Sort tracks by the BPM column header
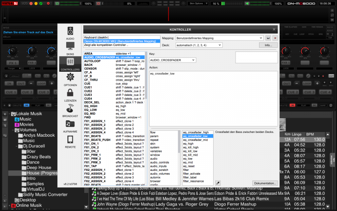The width and height of the screenshot is (337, 211). click(310, 134)
